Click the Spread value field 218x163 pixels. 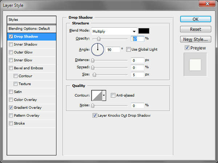[x=137, y=67]
